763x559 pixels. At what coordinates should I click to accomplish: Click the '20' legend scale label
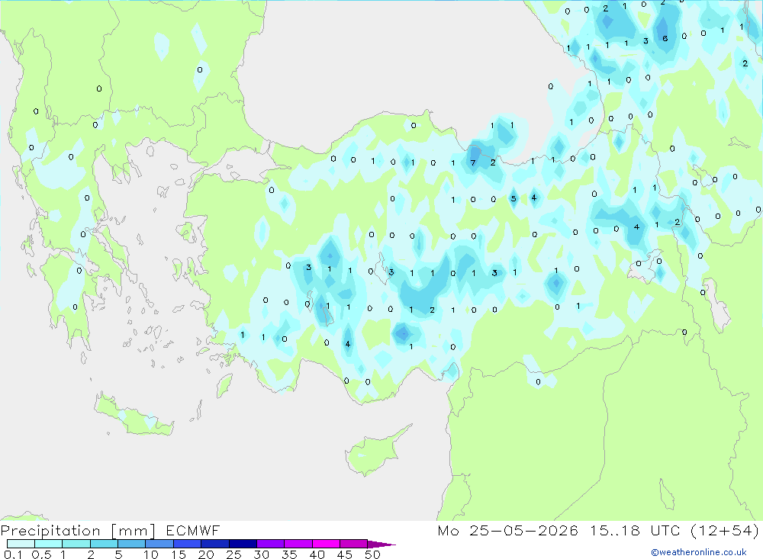pos(206,554)
